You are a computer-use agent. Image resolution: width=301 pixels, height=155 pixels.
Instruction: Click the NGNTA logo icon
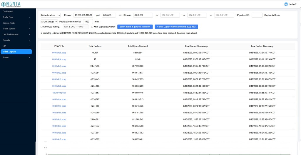[4, 4]
